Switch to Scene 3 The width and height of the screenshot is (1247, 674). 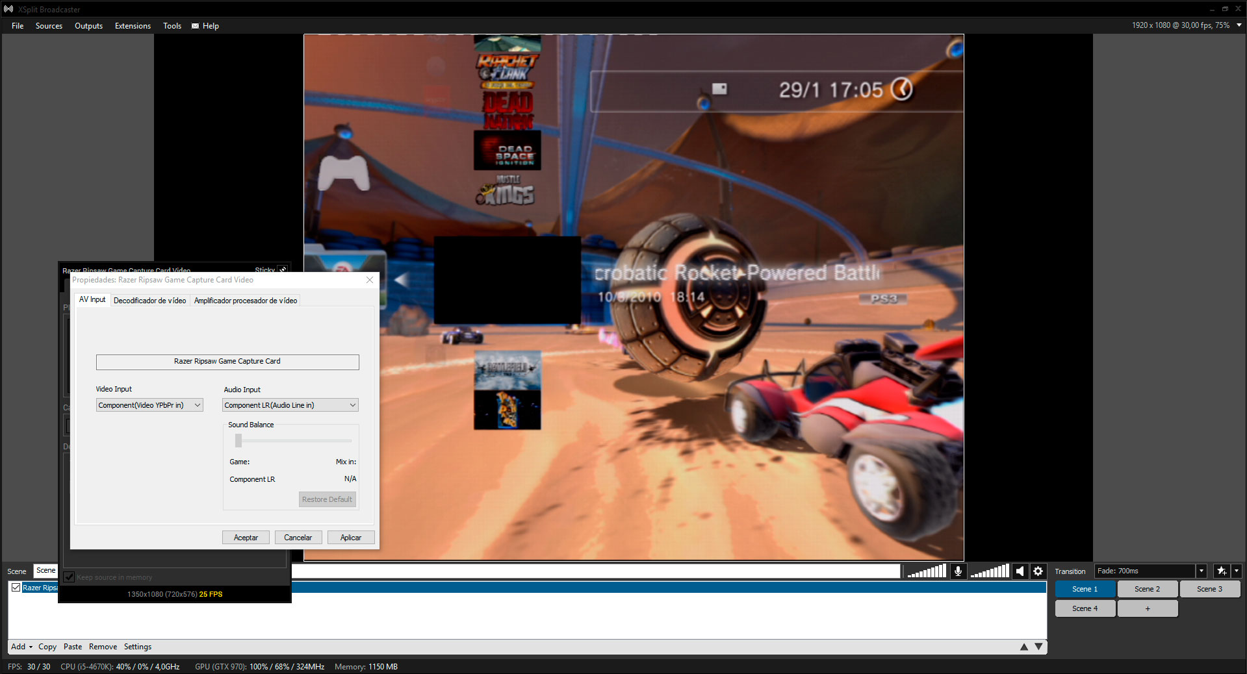[x=1209, y=589]
